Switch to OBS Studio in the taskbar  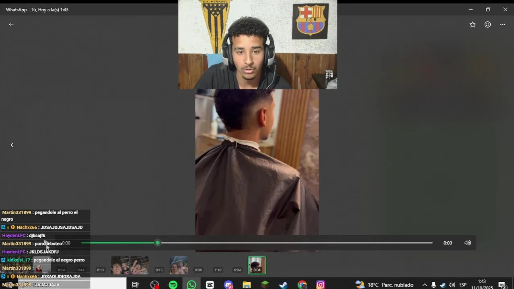154,285
